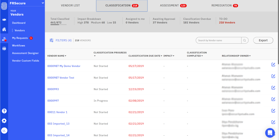The width and height of the screenshot is (279, 140).
Task: Sort by Vendor Name column
Action: click(57, 56)
